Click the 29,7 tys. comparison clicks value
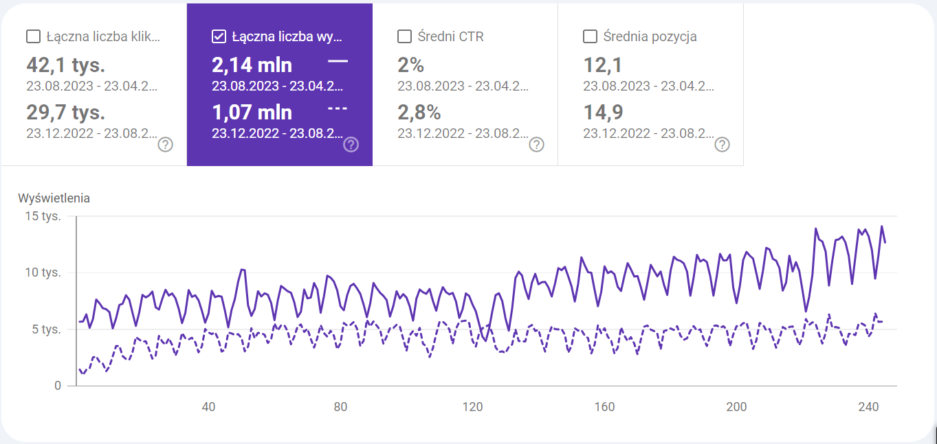The width and height of the screenshot is (937, 444). pos(65,112)
